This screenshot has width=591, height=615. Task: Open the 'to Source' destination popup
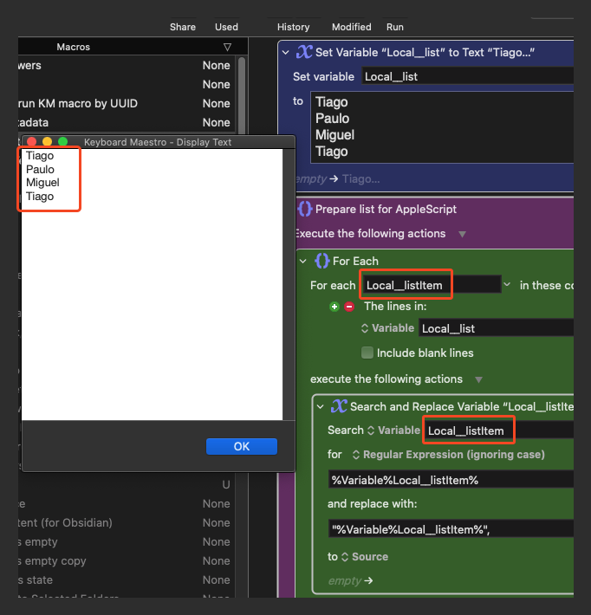[x=365, y=557]
